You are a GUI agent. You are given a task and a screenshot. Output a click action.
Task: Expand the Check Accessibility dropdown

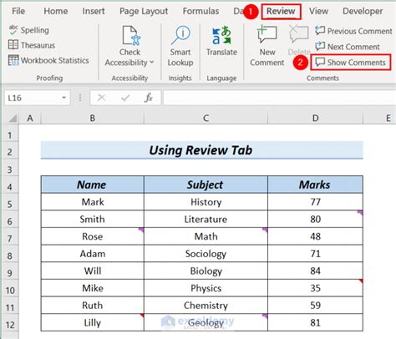tap(151, 63)
